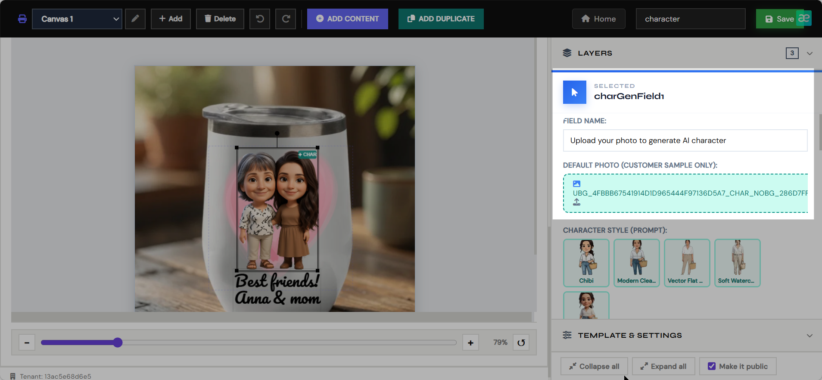The height and width of the screenshot is (380, 822).
Task: Select the Vector Flat character style
Action: 687,263
